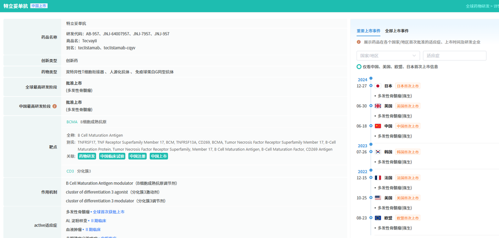
Task: Open the BCMA target link
Action: [x=72, y=122]
